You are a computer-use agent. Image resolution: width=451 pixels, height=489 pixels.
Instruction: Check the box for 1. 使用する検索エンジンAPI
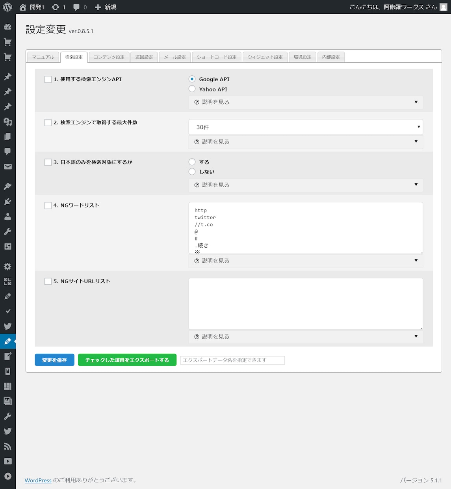click(48, 79)
